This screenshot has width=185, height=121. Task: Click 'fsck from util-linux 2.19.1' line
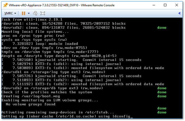(32, 20)
